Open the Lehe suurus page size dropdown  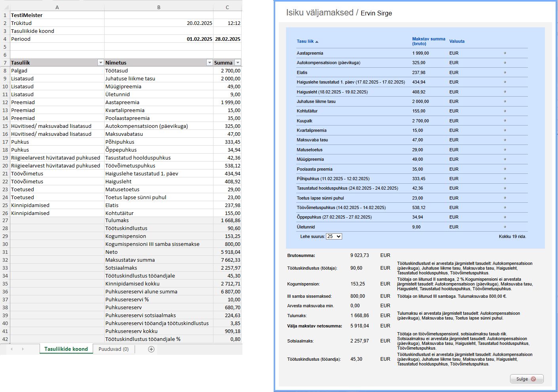(x=334, y=236)
